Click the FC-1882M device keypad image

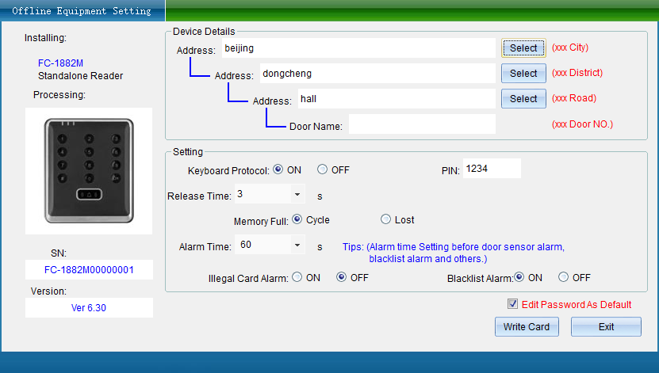tap(89, 169)
